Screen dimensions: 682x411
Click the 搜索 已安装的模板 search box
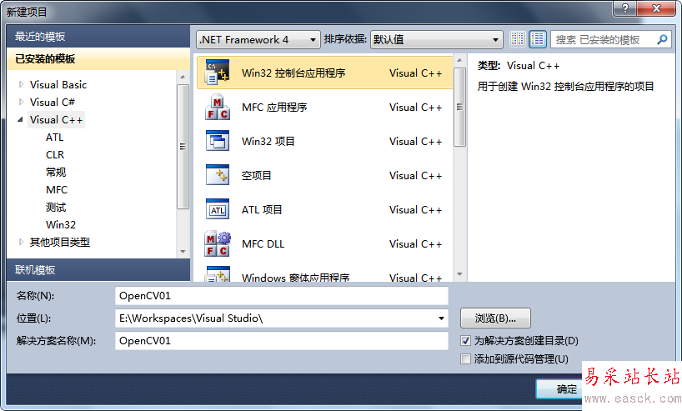pos(611,39)
